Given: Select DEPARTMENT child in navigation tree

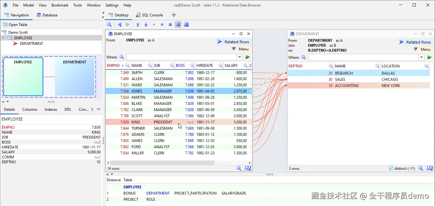Looking at the screenshot, I should tap(31, 43).
